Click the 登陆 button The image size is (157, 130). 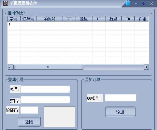tap(29, 122)
